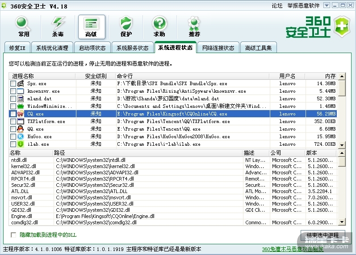Open the 常用 (Common) section icon

pyautogui.click(x=23, y=26)
